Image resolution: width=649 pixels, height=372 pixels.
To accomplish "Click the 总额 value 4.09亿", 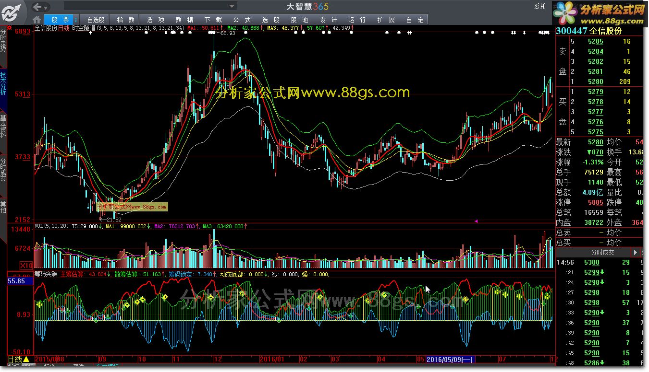I will (x=592, y=193).
